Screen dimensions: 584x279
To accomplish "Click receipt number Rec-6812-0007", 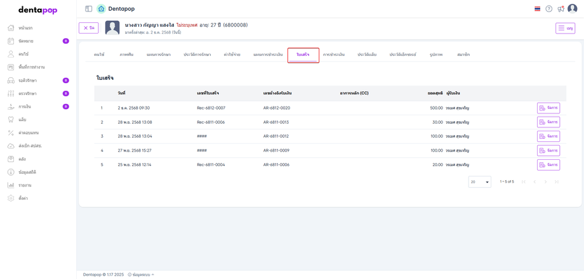I will 211,108.
